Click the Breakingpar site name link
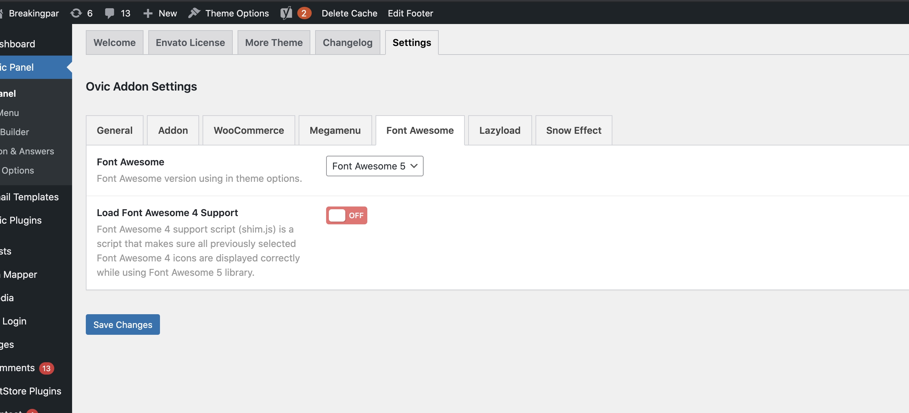The height and width of the screenshot is (413, 909). pyautogui.click(x=34, y=13)
